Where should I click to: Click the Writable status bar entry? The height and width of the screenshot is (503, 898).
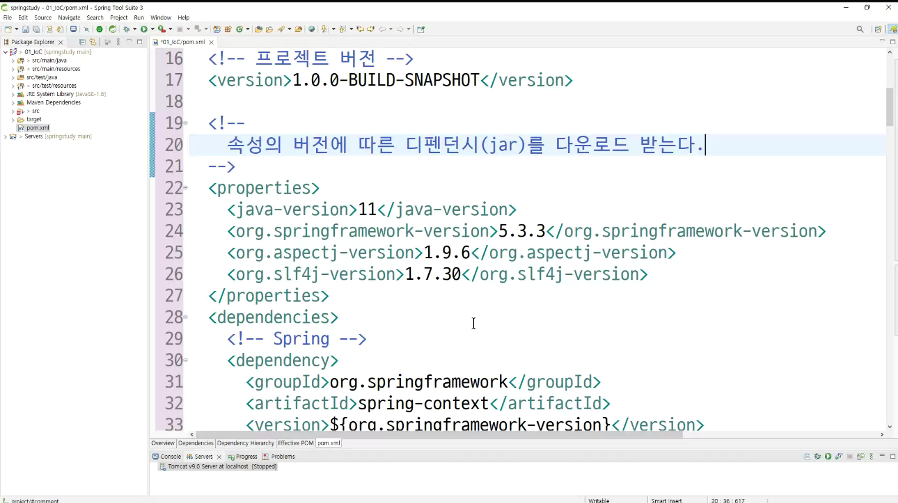[x=598, y=500]
